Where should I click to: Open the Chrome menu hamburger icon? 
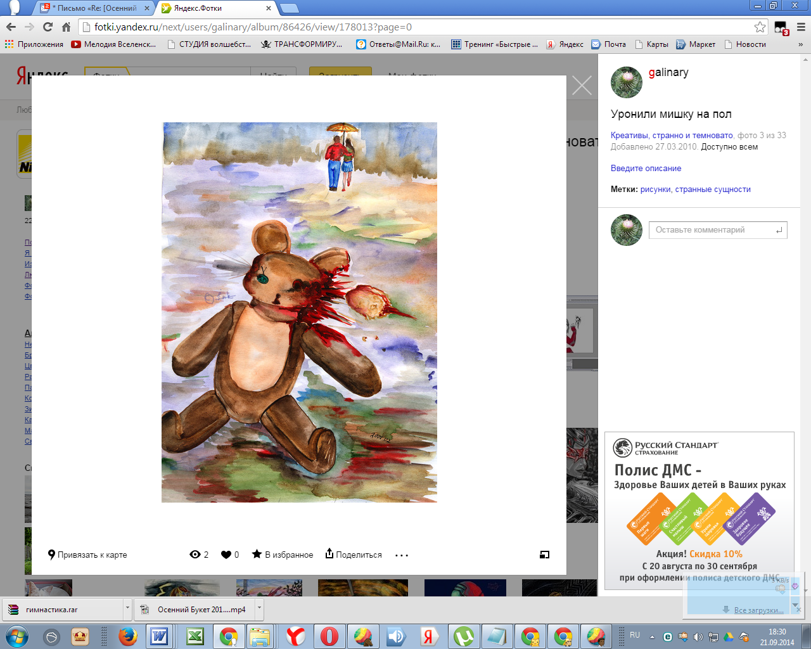point(801,27)
